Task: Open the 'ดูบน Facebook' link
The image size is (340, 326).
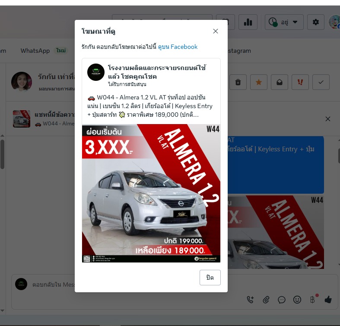Action: tap(178, 47)
